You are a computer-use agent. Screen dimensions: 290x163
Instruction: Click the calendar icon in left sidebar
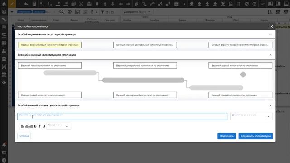[x=4, y=75]
